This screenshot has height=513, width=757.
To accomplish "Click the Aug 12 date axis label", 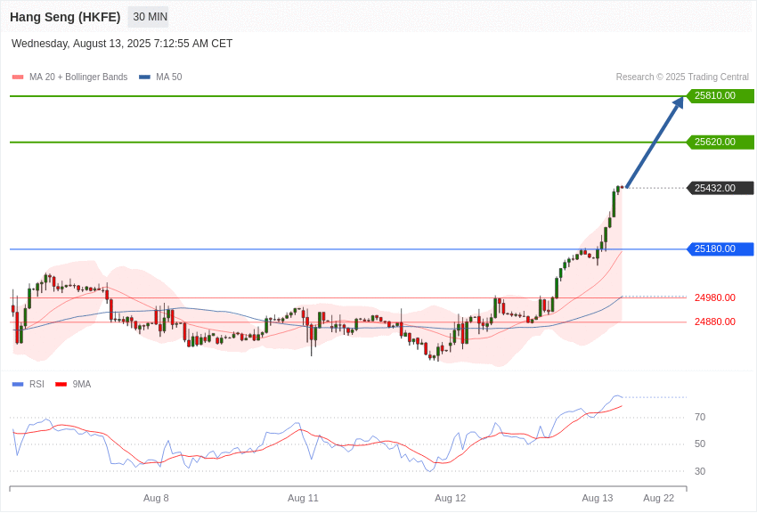I will (451, 498).
